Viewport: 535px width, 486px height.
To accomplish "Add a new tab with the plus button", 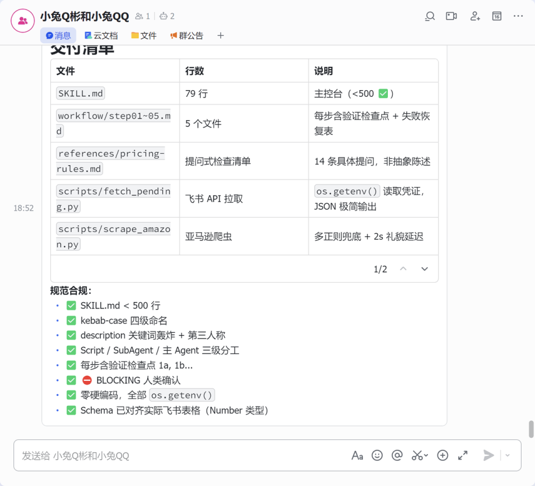I will tap(220, 35).
